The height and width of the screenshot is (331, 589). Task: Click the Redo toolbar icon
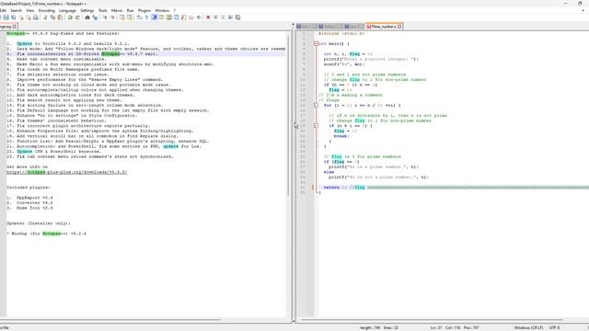pyautogui.click(x=77, y=17)
